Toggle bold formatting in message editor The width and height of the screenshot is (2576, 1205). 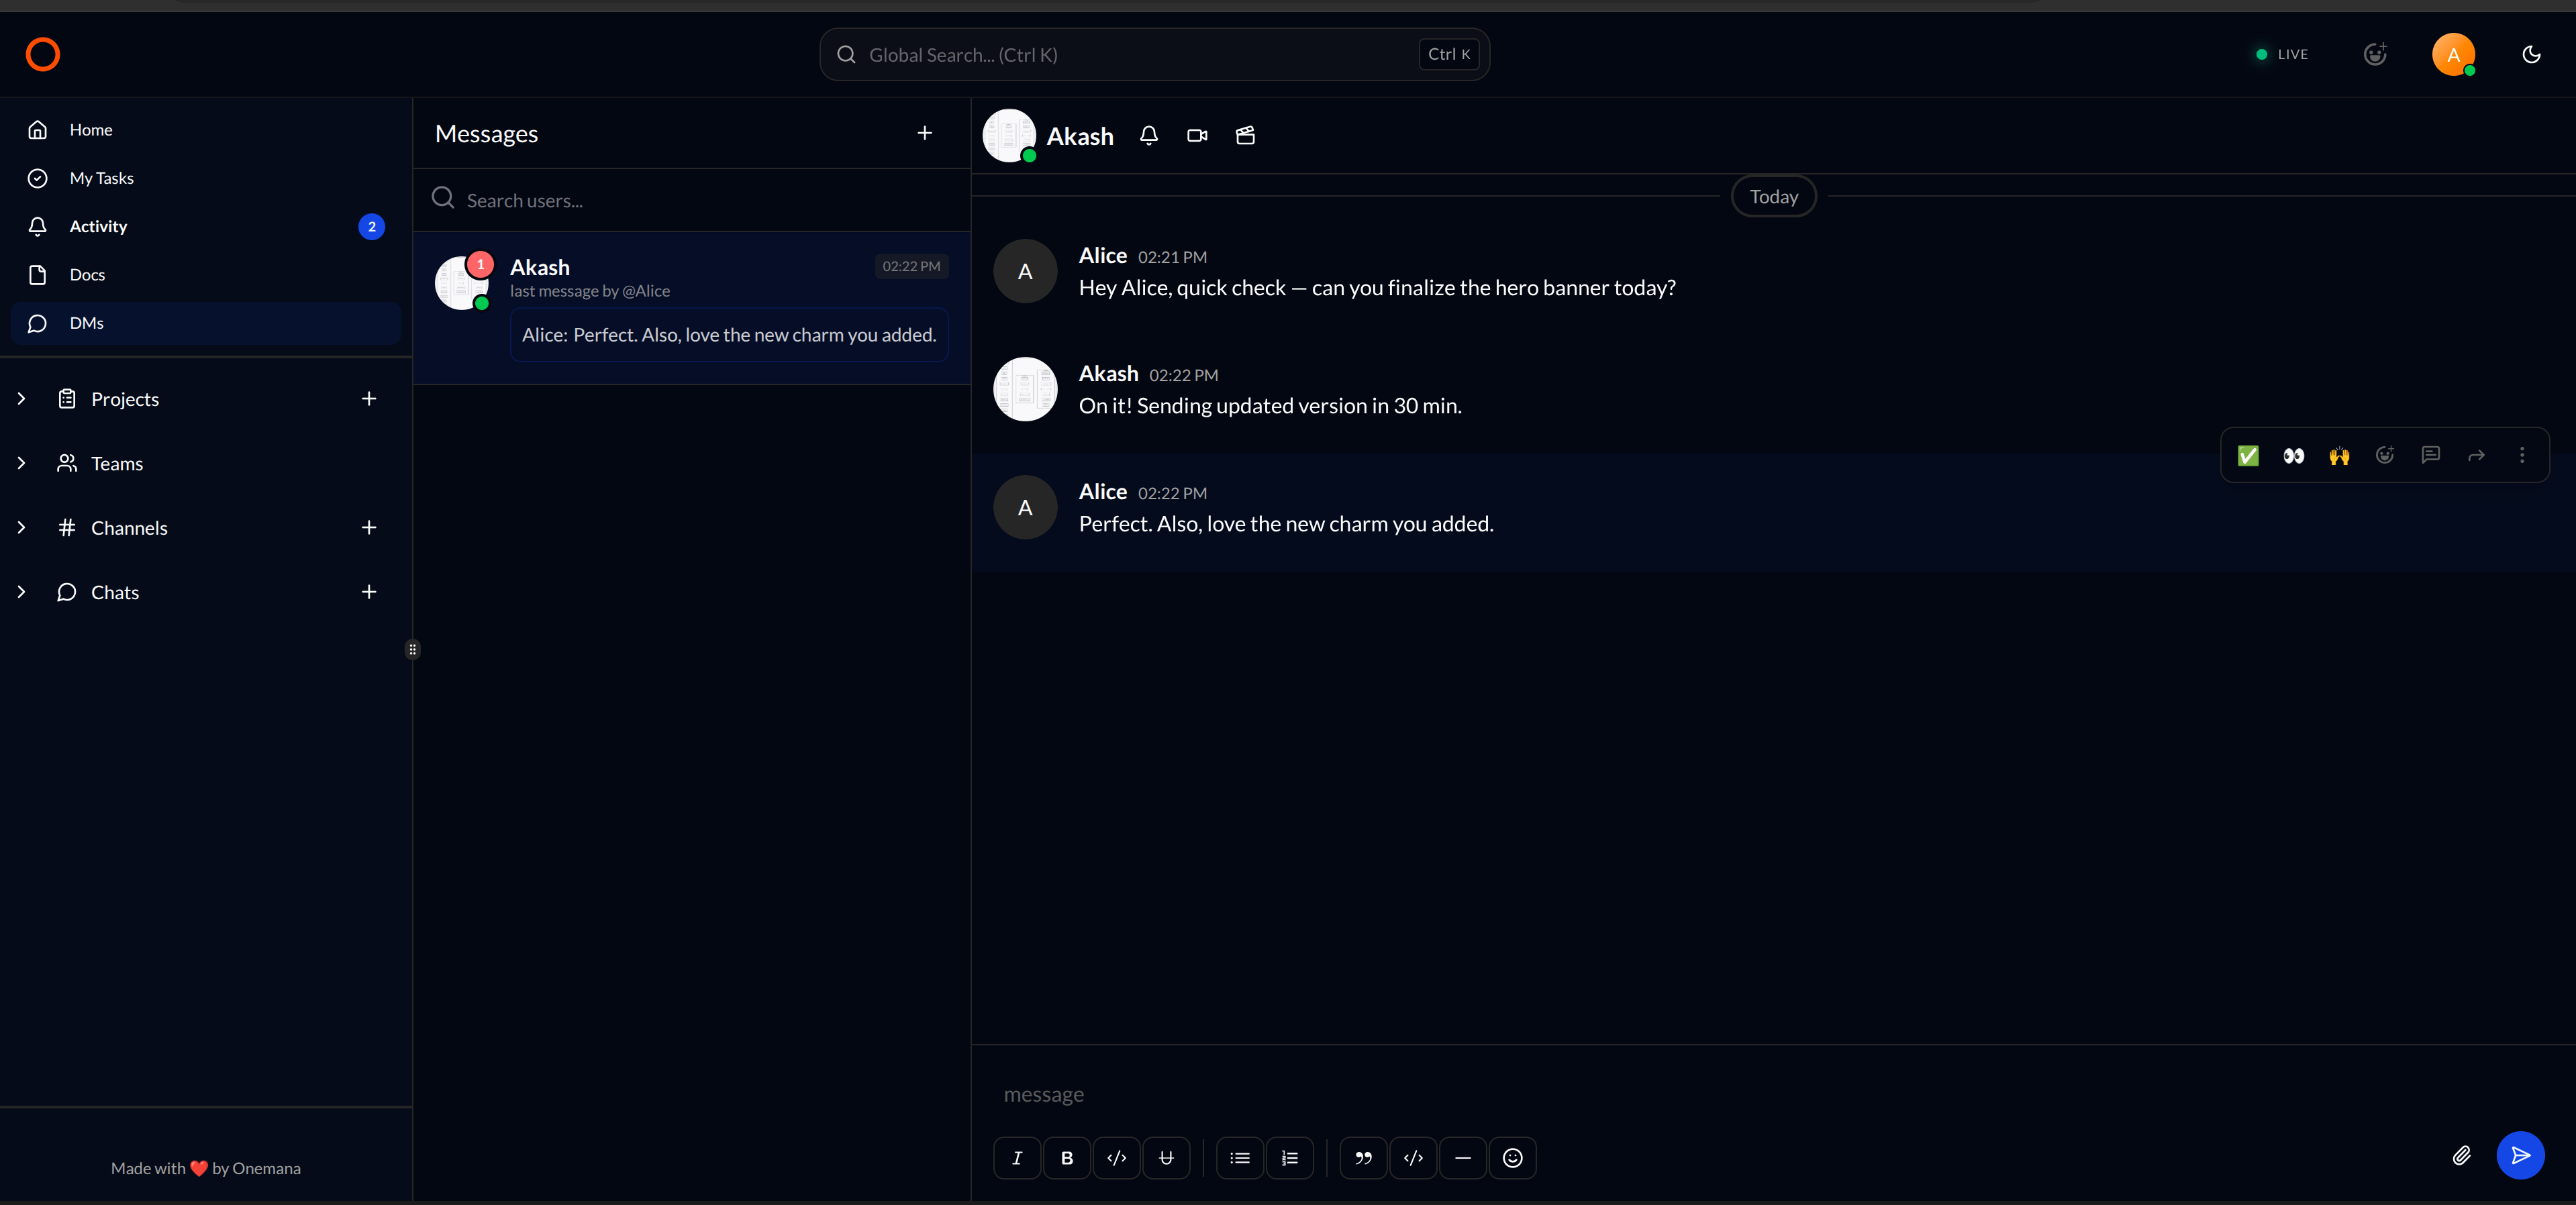pyautogui.click(x=1066, y=1158)
